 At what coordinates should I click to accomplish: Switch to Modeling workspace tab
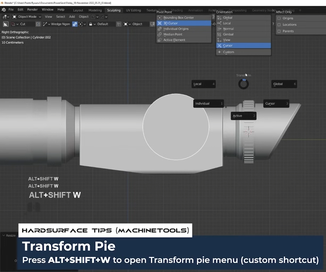pyautogui.click(x=95, y=10)
